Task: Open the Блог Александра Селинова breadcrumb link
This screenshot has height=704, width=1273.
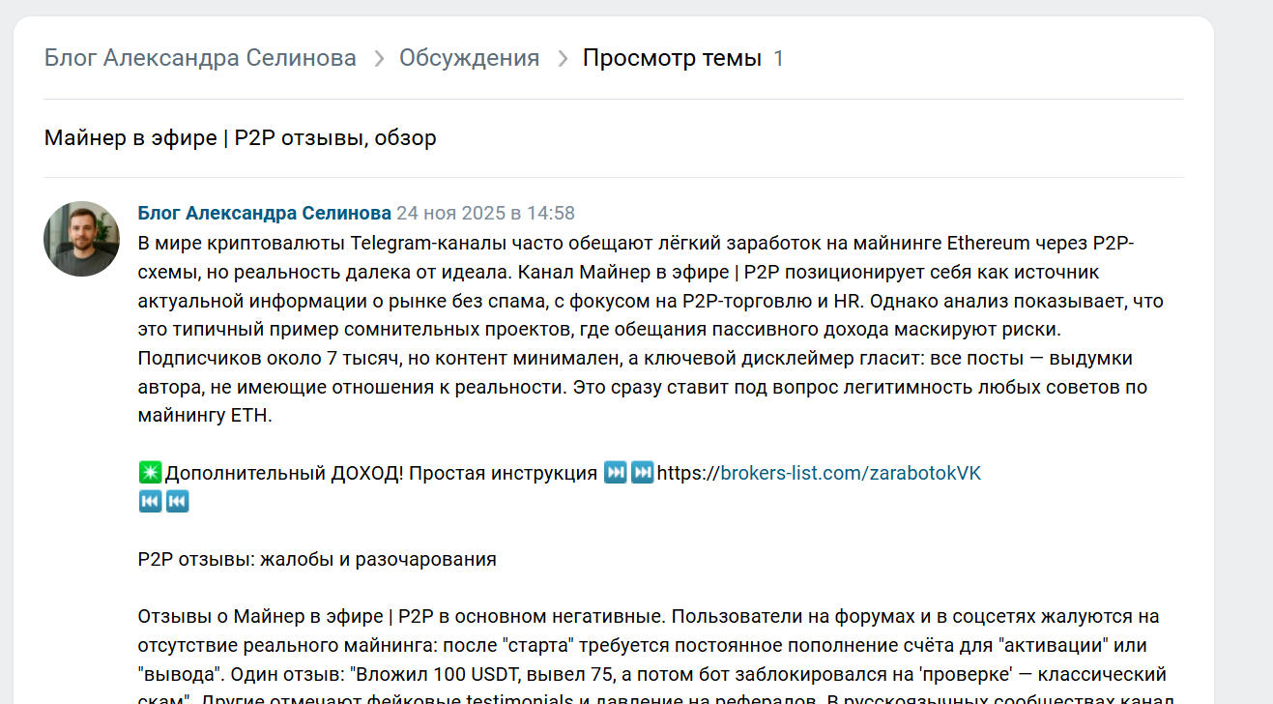Action: pos(200,58)
